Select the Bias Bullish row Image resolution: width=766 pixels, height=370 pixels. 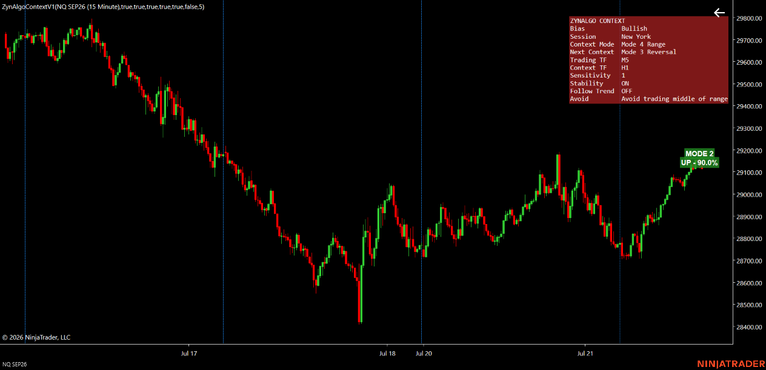(648, 28)
